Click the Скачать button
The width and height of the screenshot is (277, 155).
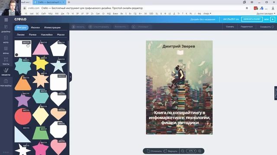click(230, 27)
